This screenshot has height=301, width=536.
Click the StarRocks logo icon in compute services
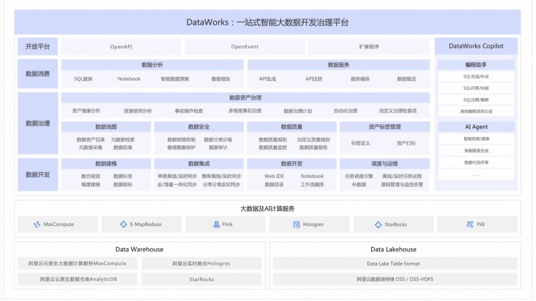pos(378,225)
